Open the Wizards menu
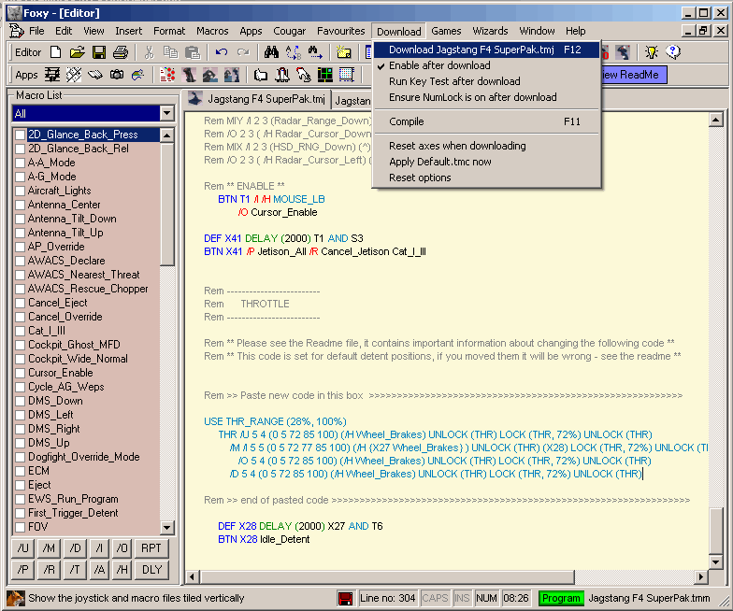Screen dimensions: 733x611 click(x=490, y=31)
